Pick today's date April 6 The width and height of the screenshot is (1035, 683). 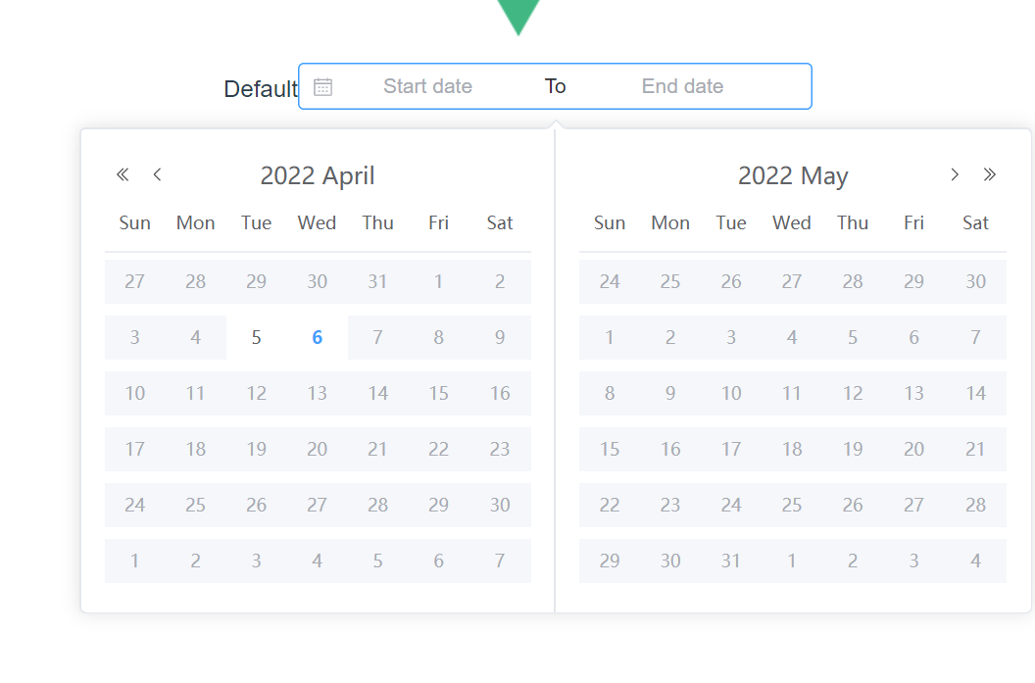(x=318, y=338)
